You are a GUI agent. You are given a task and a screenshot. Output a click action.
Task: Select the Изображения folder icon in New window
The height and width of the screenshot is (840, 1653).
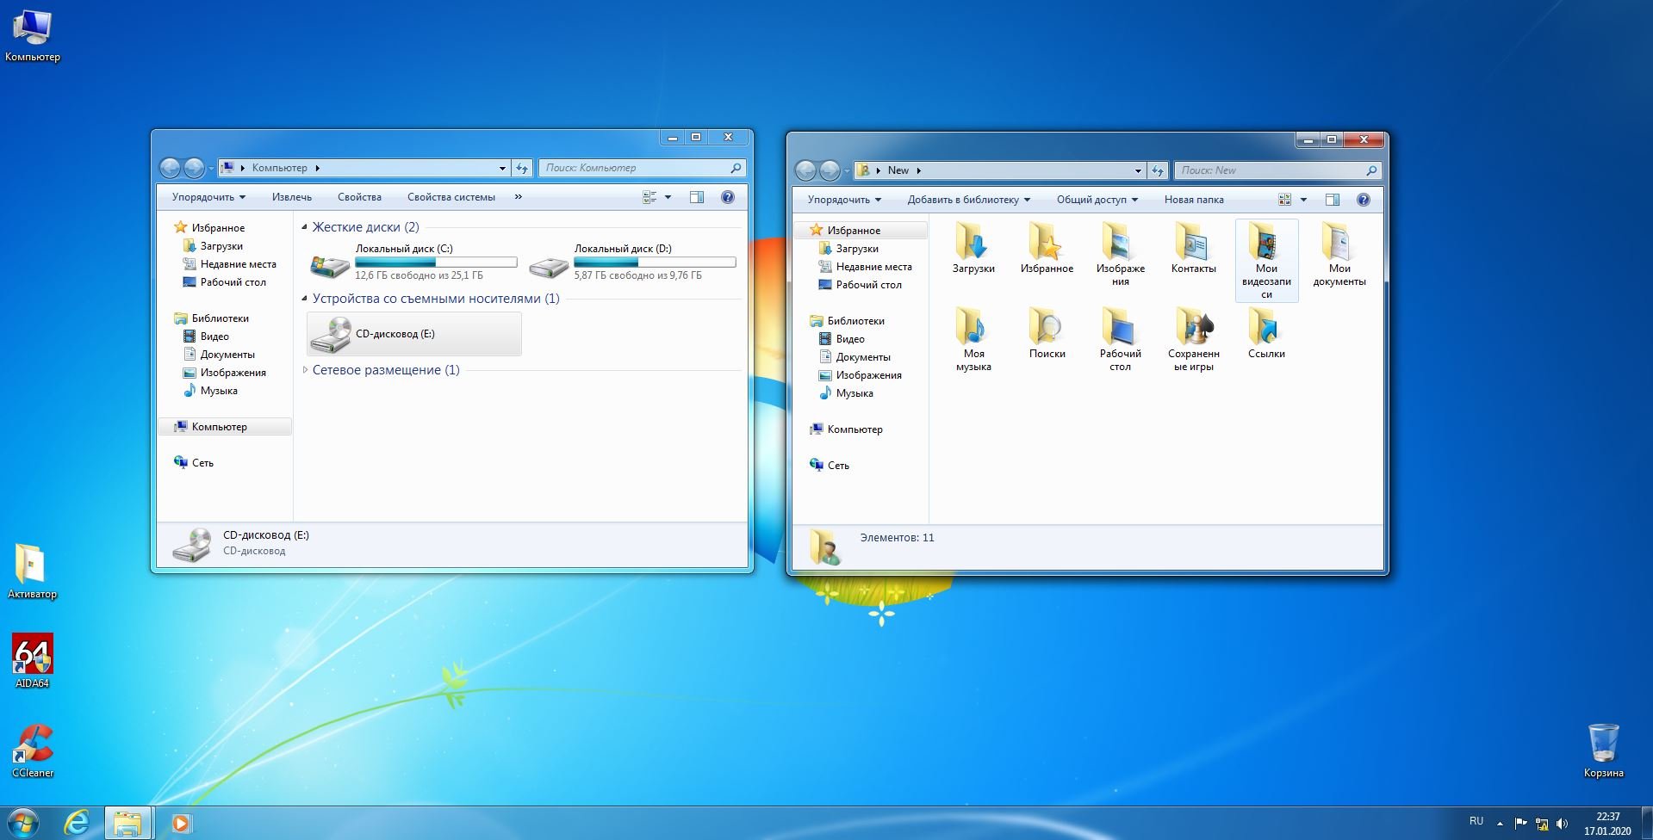(1120, 255)
